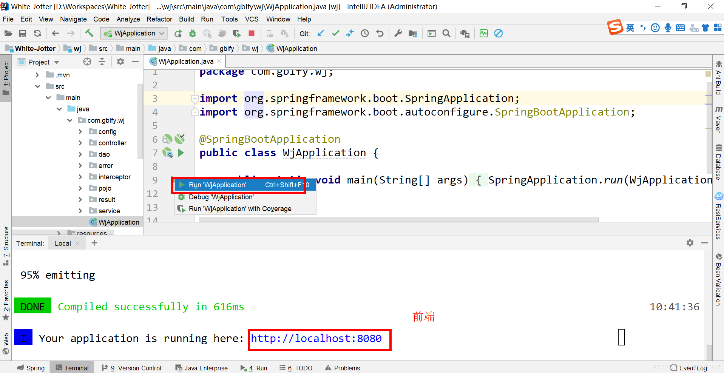Show Git history with the clock icon
The image size is (724, 373).
tap(365, 33)
